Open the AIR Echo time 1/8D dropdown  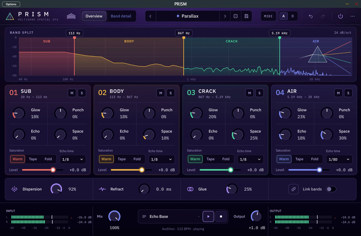point(339,159)
